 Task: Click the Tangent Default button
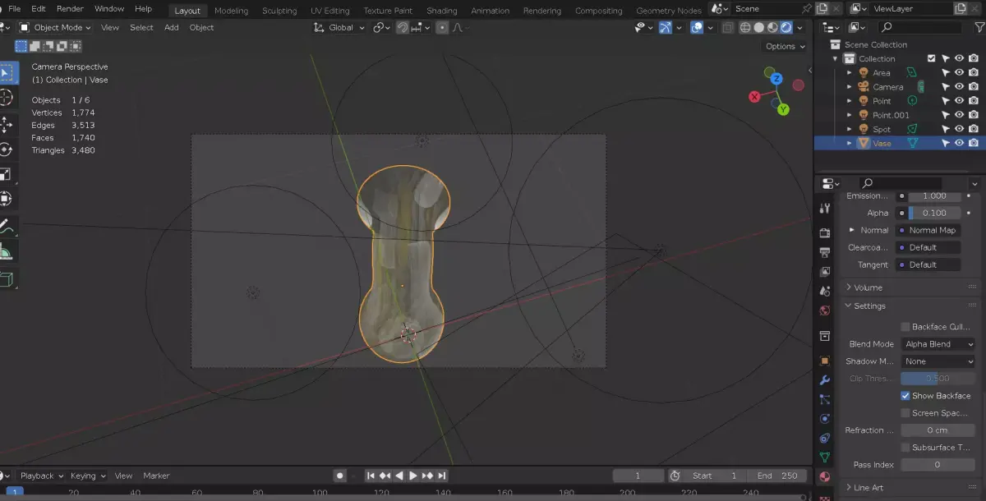click(x=928, y=264)
